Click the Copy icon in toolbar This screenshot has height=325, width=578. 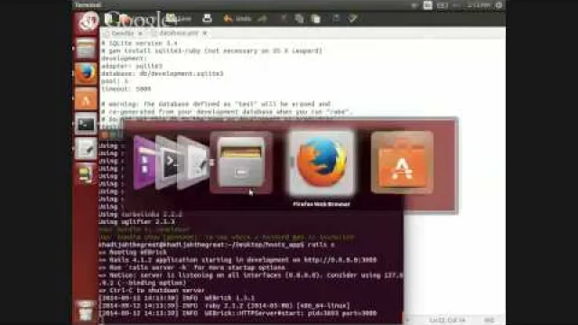299,18
